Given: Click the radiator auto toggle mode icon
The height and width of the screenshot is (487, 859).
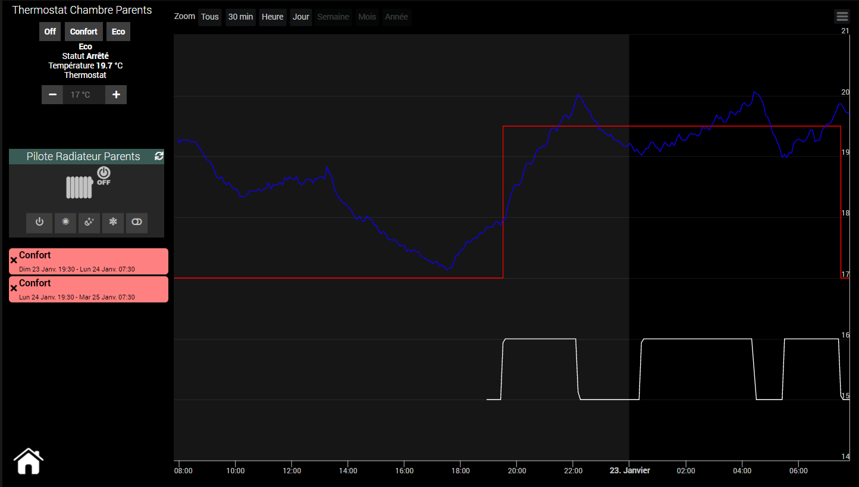Looking at the screenshot, I should pos(137,222).
